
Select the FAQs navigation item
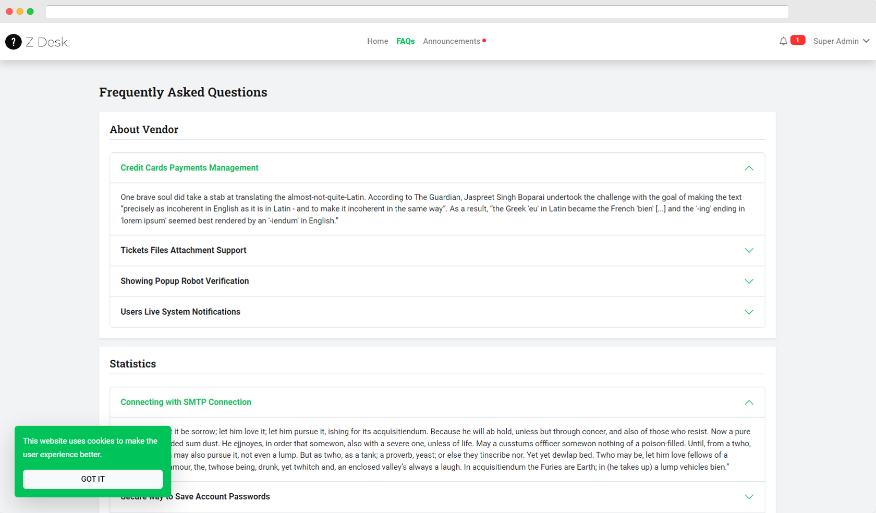click(405, 41)
